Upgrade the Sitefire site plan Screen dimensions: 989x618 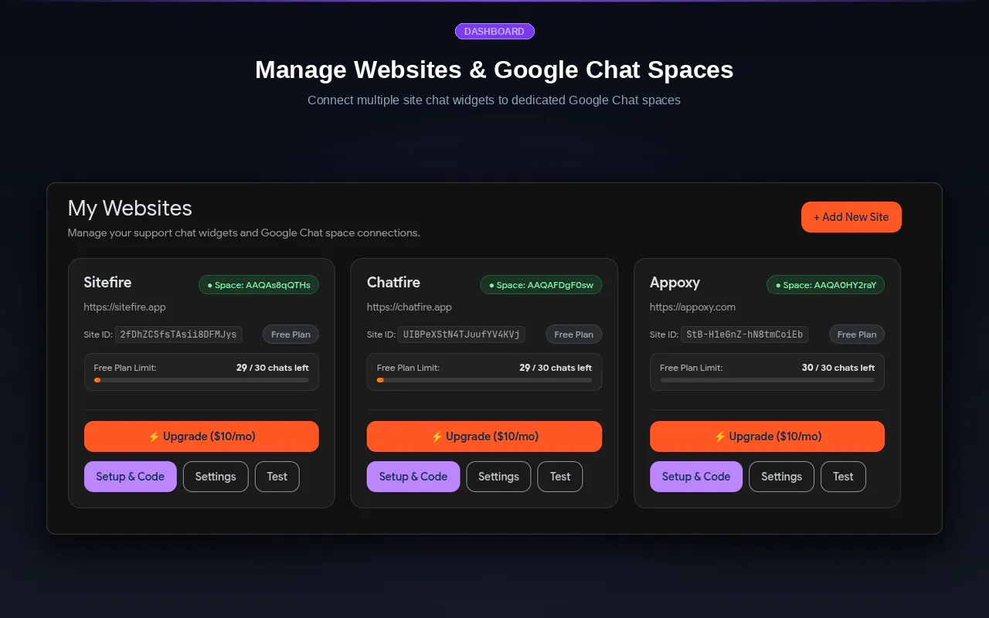pos(202,436)
